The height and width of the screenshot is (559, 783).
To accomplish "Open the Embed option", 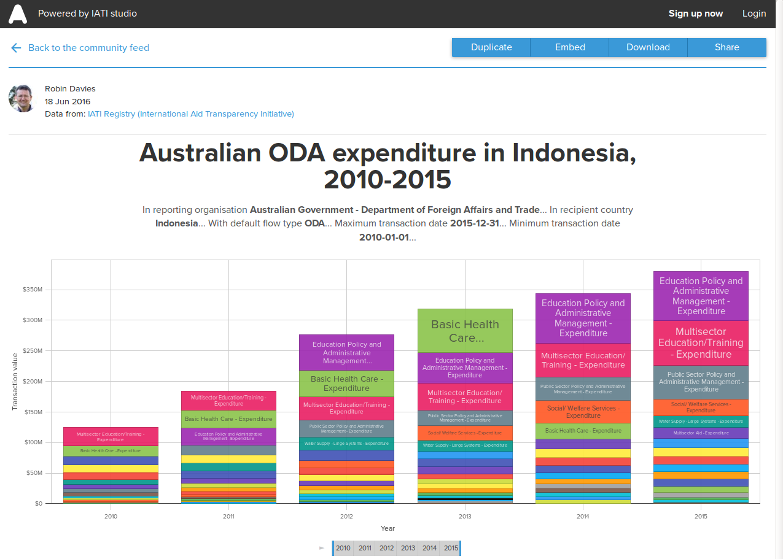I will (569, 47).
